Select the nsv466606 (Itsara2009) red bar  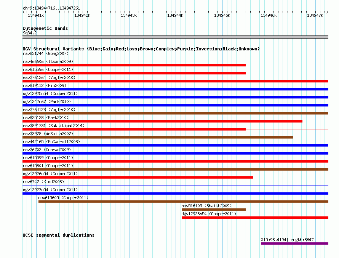tap(134, 65)
